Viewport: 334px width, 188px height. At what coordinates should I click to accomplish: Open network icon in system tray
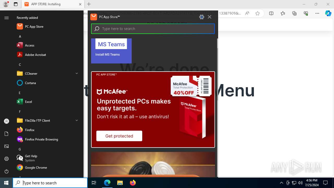click(x=294, y=183)
